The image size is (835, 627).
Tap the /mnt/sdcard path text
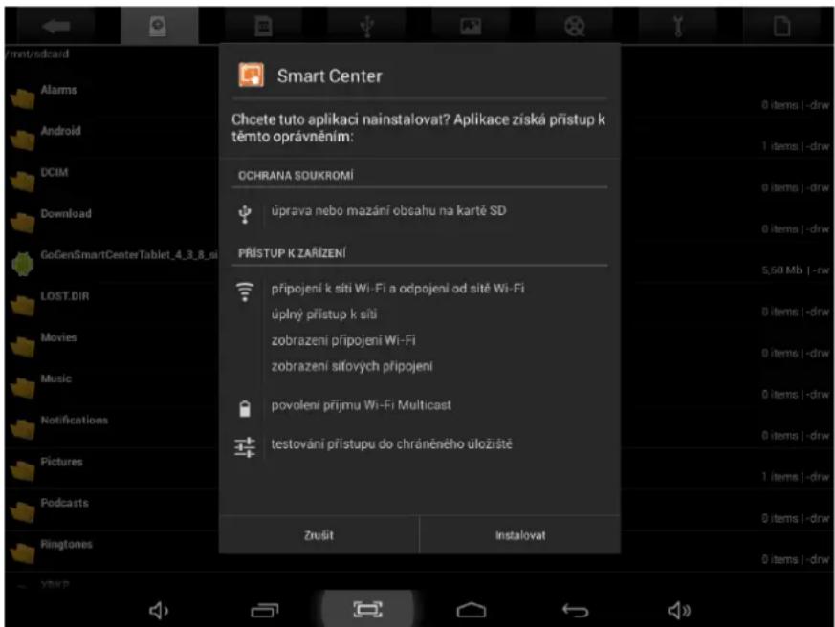[x=37, y=54]
